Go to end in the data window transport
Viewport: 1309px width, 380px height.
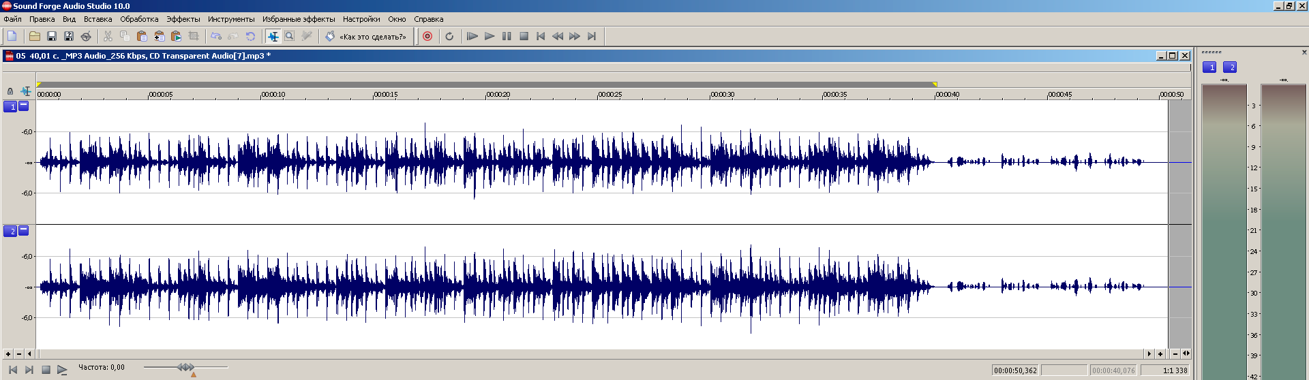(x=29, y=370)
